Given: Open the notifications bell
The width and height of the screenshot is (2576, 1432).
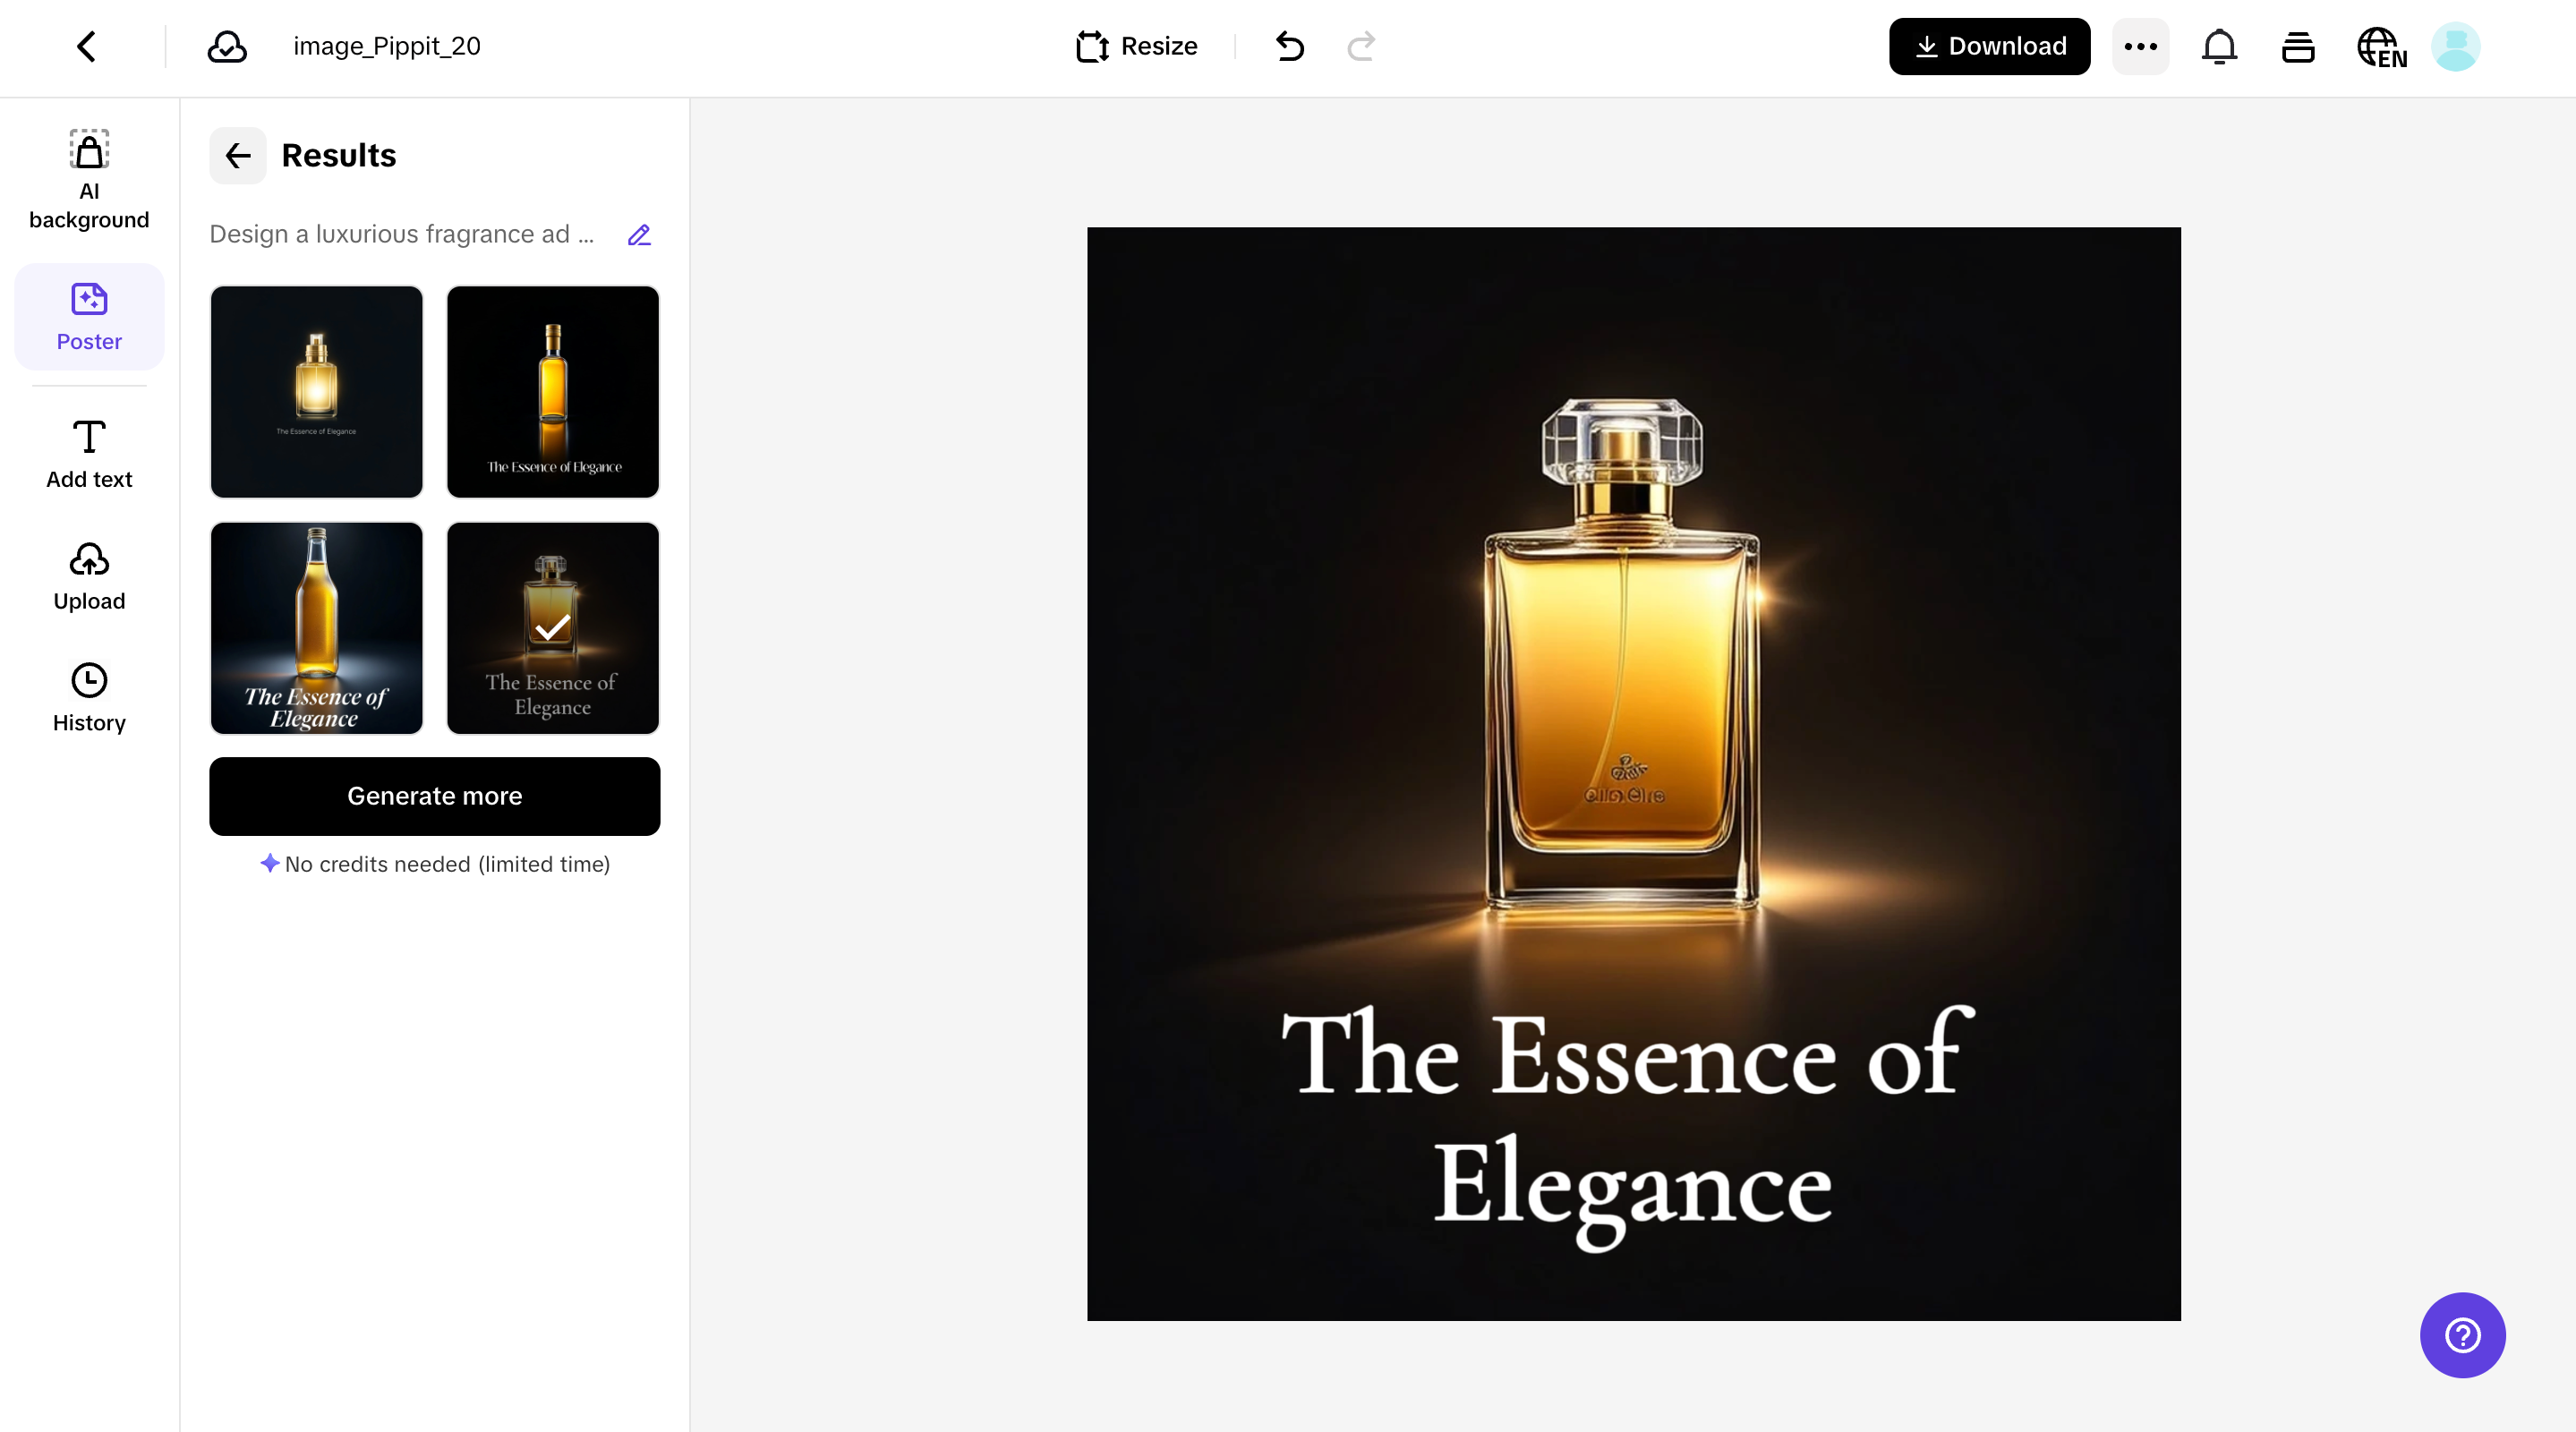Looking at the screenshot, I should [2219, 46].
